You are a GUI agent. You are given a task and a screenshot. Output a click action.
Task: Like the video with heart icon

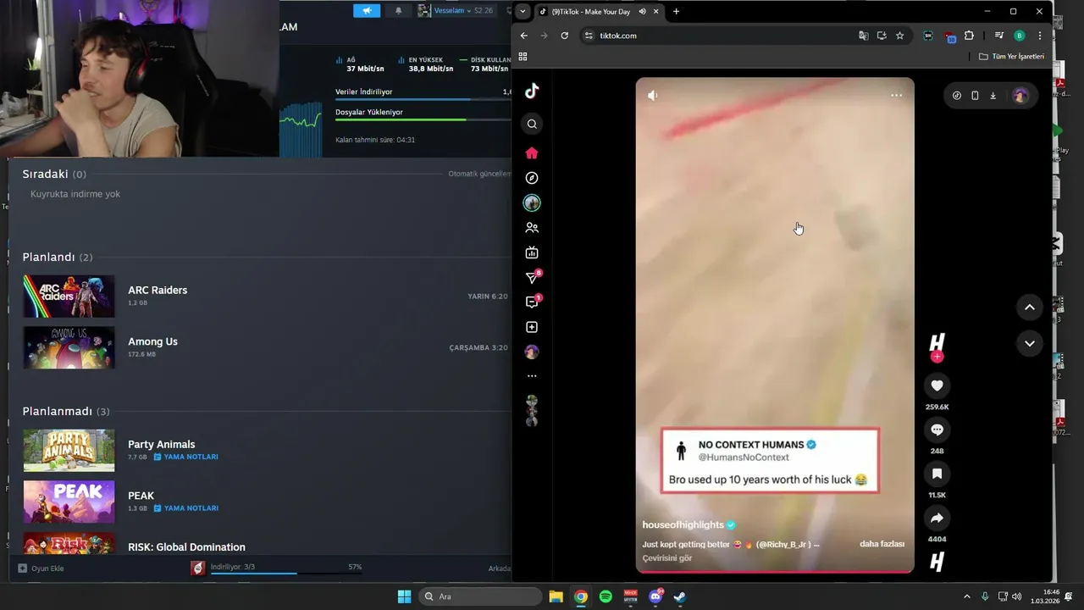937,385
